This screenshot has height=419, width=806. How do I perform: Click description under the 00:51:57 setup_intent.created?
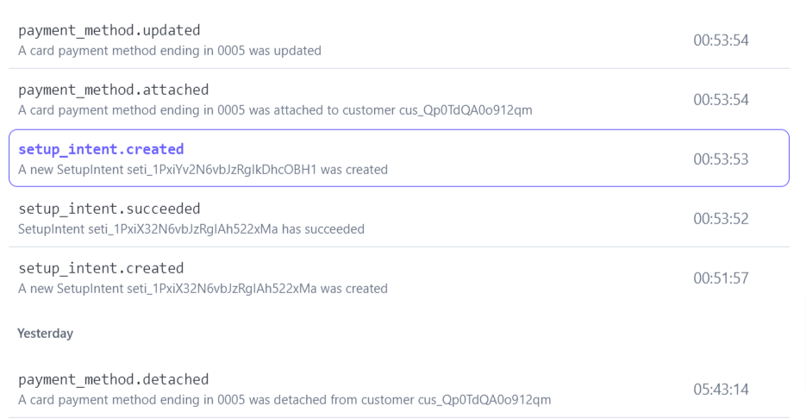click(x=203, y=289)
